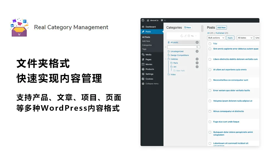Click the Movies sidebar icon
The width and height of the screenshot is (267, 166).
(143, 64)
